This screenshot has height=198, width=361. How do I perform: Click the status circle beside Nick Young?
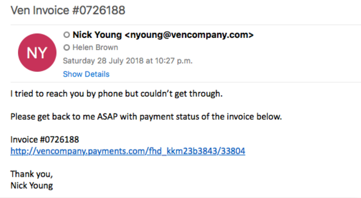(66, 35)
